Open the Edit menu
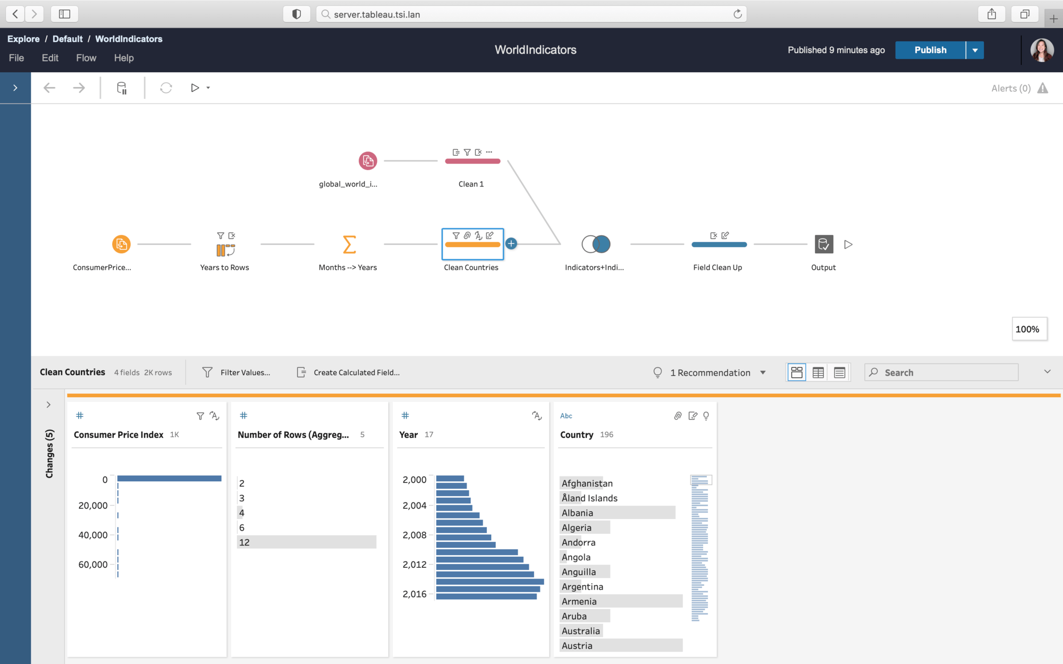The width and height of the screenshot is (1063, 664). [x=50, y=57]
